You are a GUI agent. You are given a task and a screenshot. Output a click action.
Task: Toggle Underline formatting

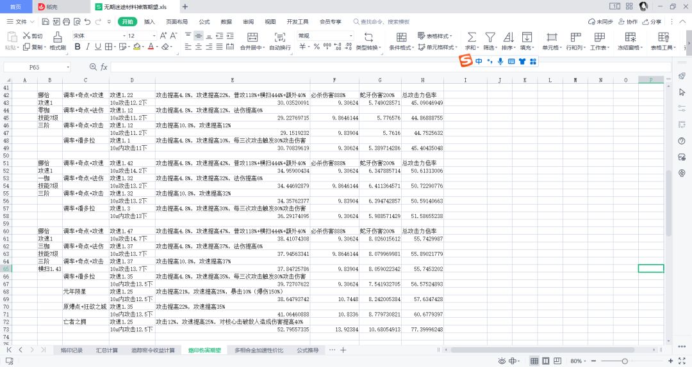(x=98, y=47)
